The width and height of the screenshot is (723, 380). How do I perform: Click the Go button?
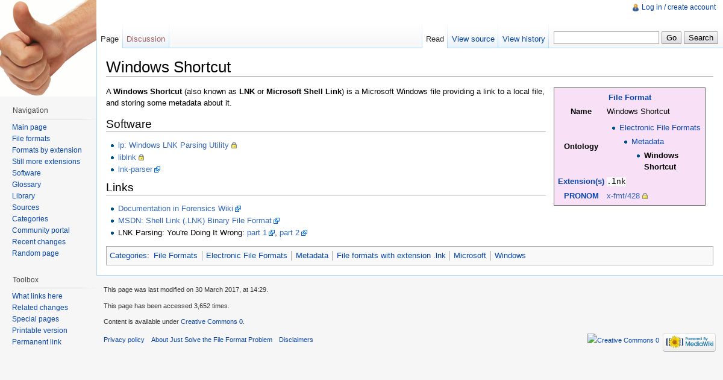(x=671, y=37)
